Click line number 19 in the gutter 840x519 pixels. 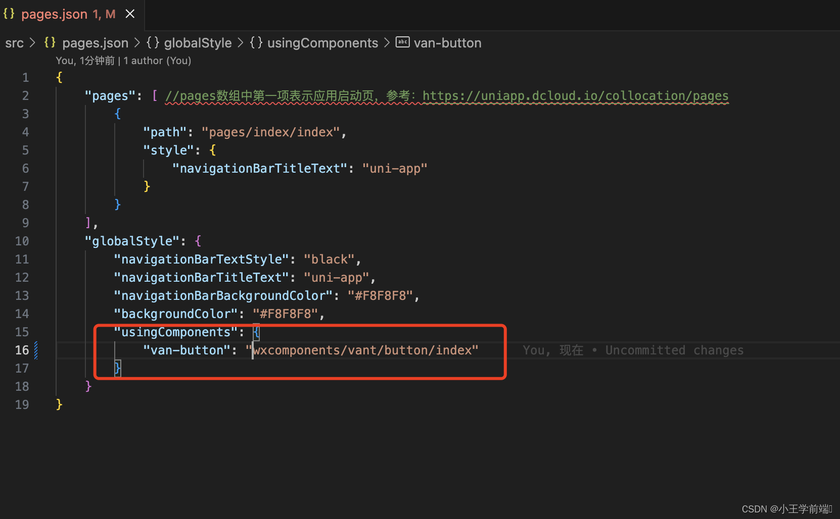click(22, 405)
